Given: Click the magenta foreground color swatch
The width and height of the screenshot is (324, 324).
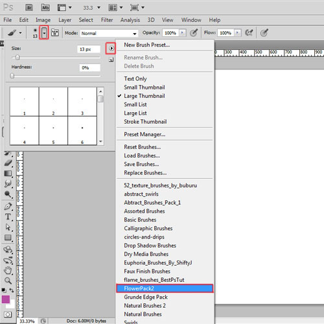Looking at the screenshot, I should coord(6,299).
